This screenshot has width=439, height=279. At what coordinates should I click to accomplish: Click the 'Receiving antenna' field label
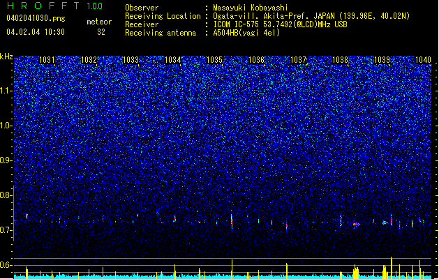pos(161,33)
